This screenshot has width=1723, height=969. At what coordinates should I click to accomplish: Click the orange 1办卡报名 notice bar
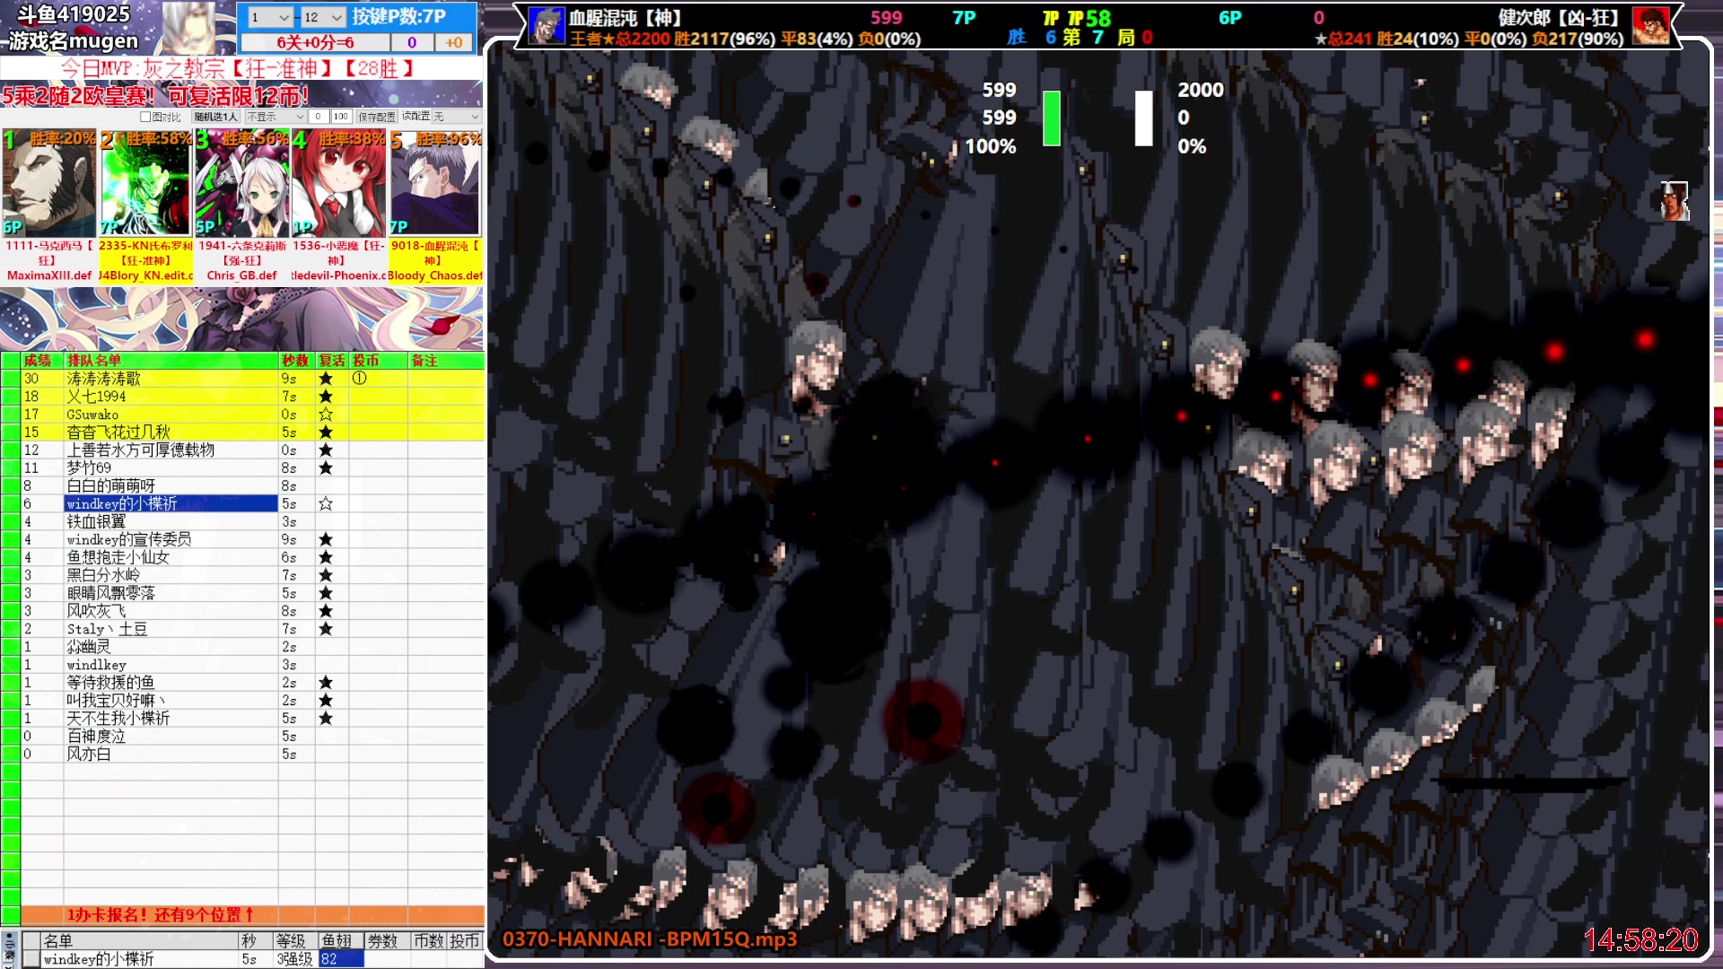[x=252, y=915]
